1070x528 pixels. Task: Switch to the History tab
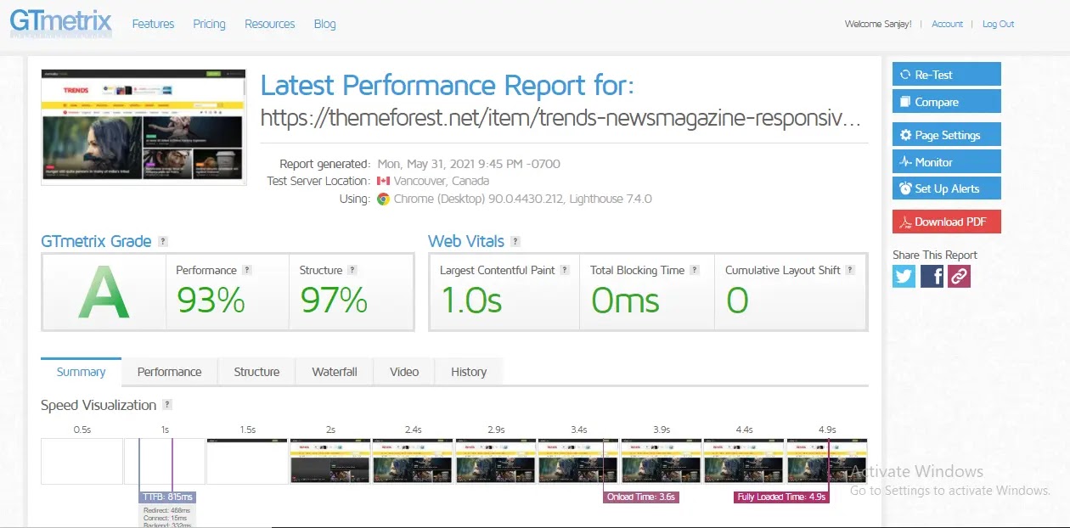tap(469, 372)
